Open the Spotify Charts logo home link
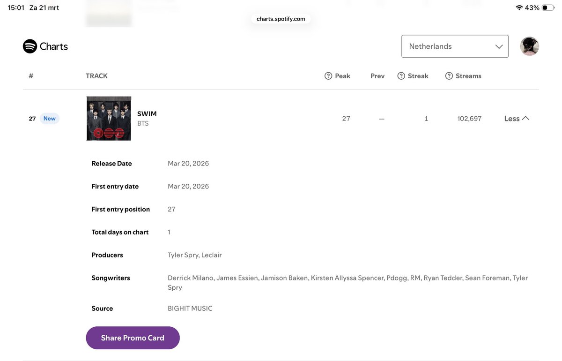 pos(45,46)
